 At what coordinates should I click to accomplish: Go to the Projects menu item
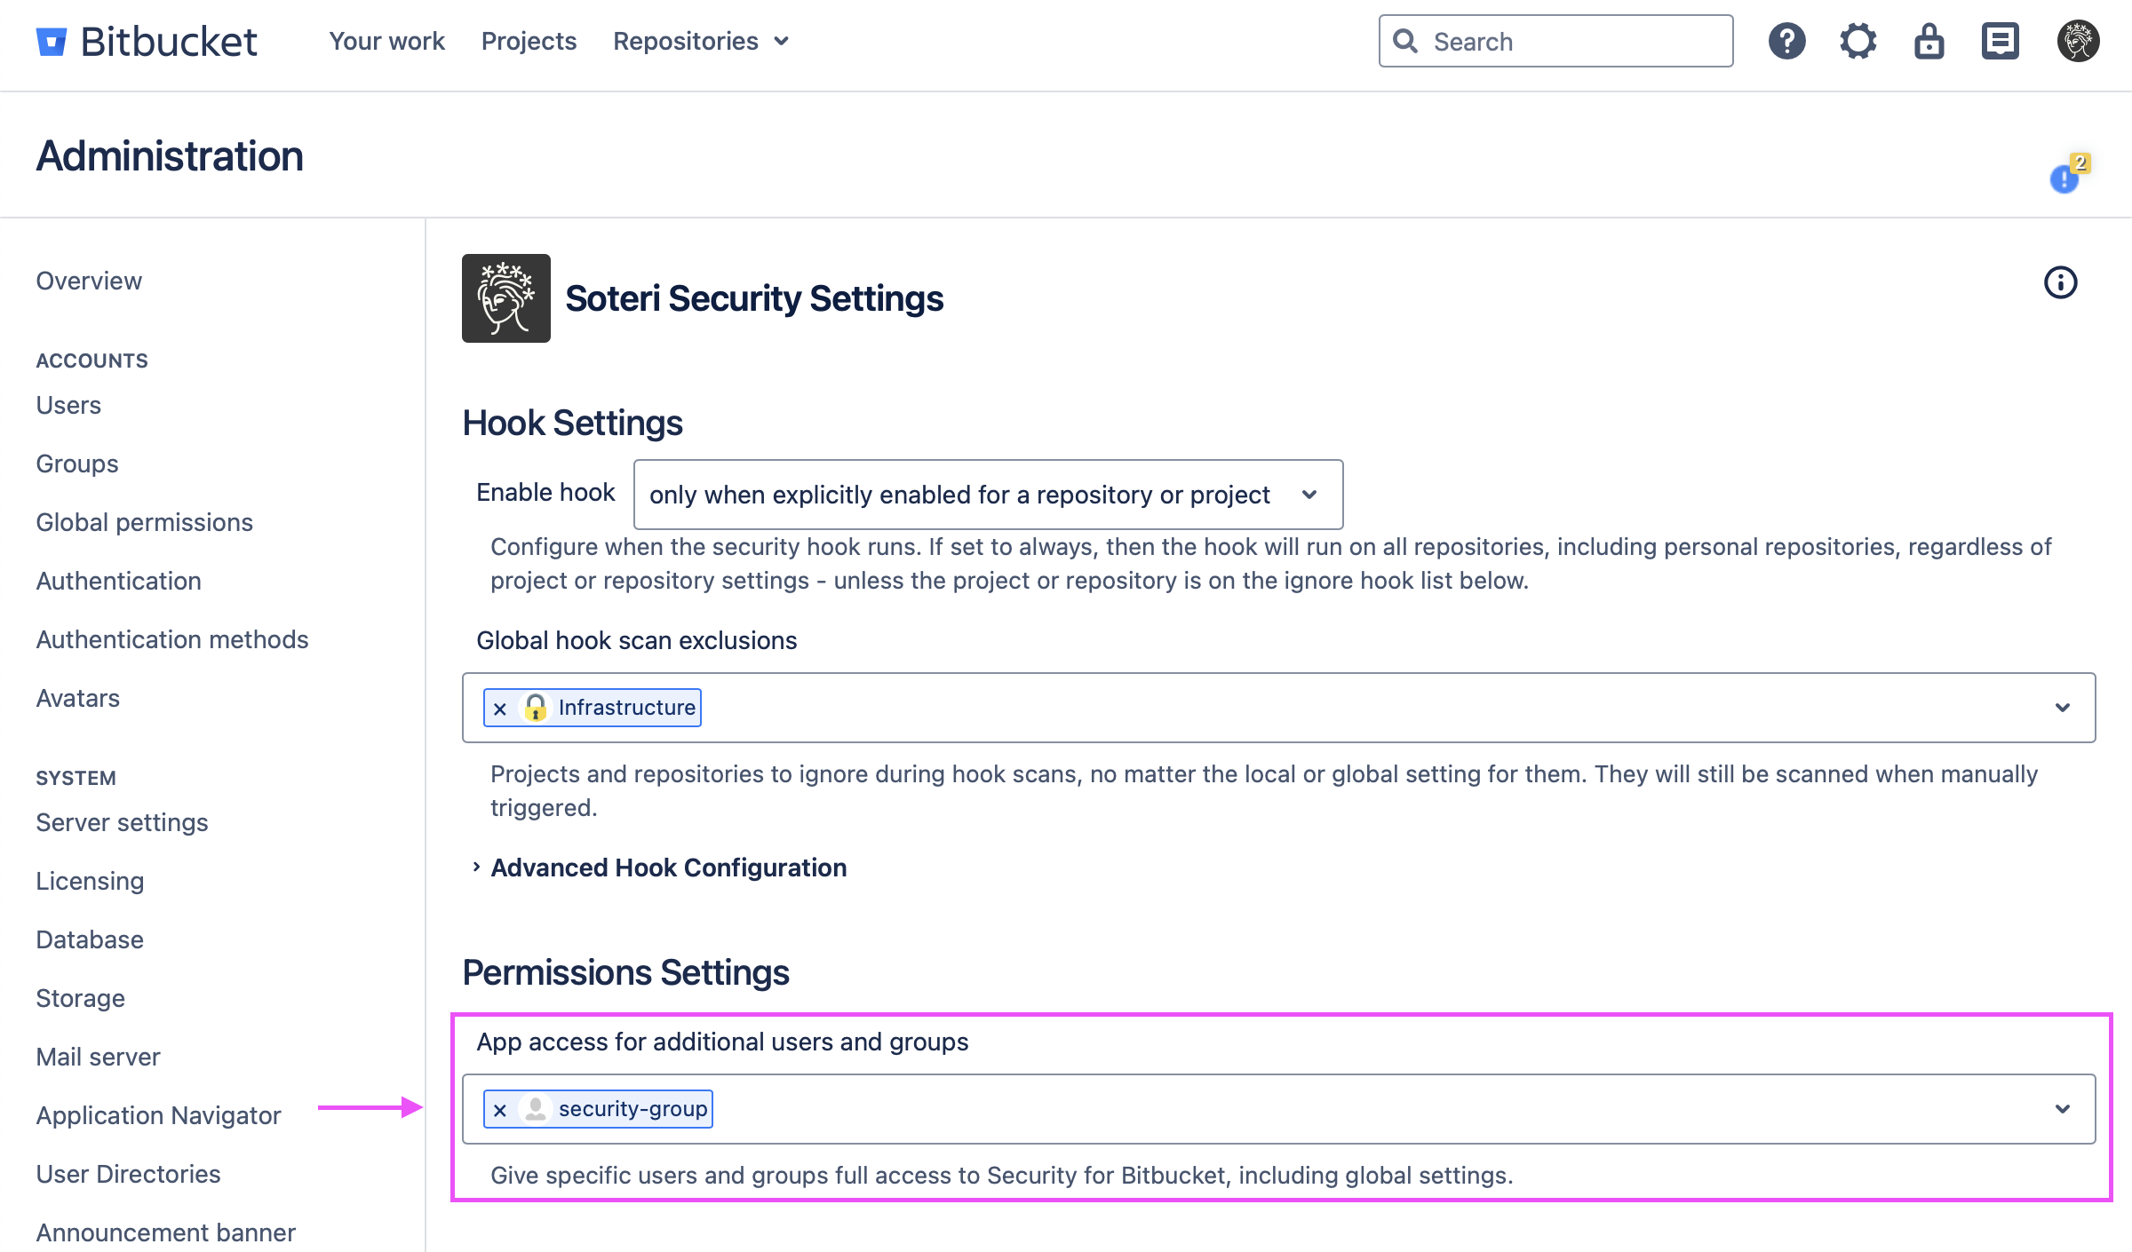pos(529,42)
